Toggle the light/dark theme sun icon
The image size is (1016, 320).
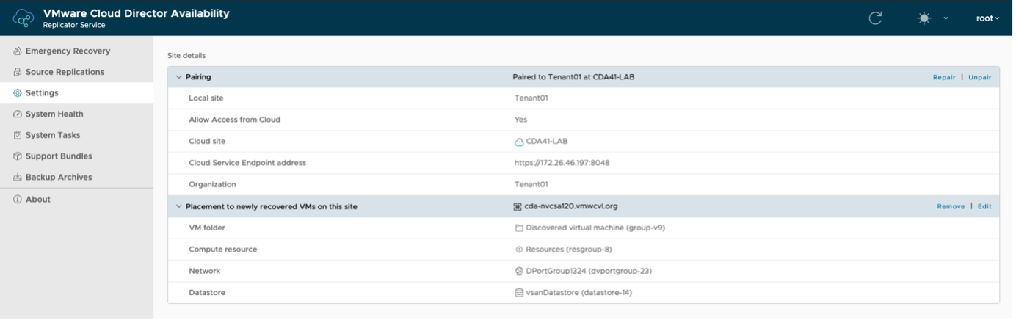coord(924,18)
